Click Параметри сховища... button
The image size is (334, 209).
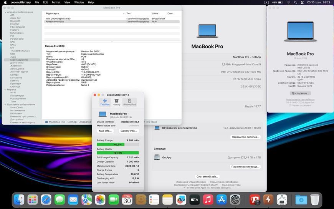(245, 167)
